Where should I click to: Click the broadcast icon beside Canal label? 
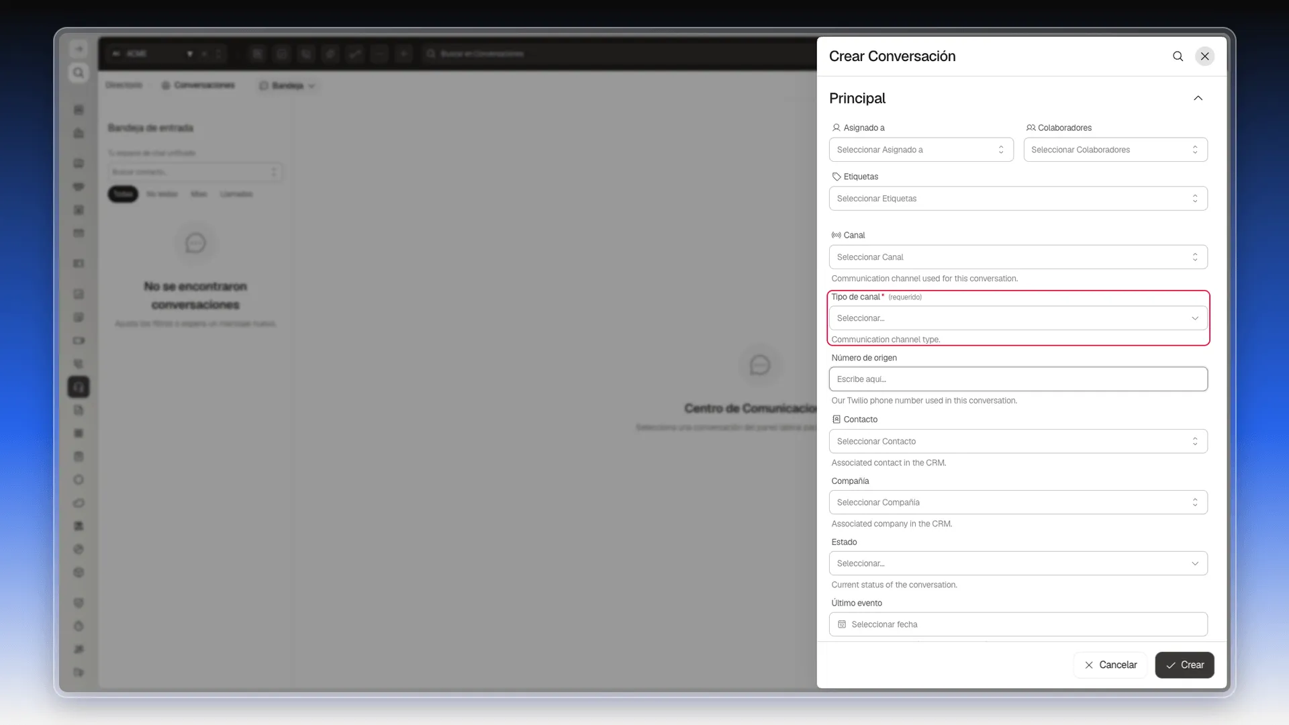click(x=836, y=235)
